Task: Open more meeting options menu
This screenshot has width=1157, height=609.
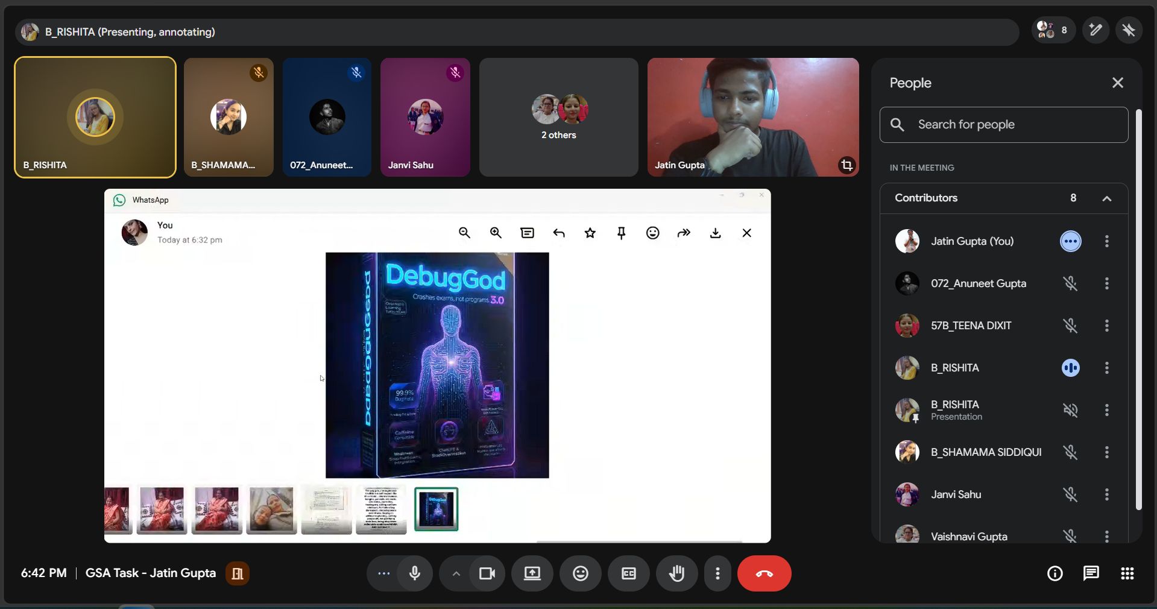Action: (717, 573)
